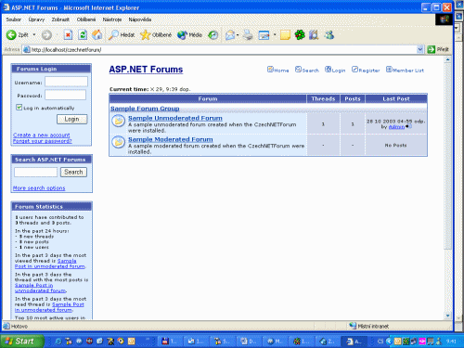Open the Oblíbené menu
The height and width of the screenshot is (348, 464).
pyautogui.click(x=86, y=19)
